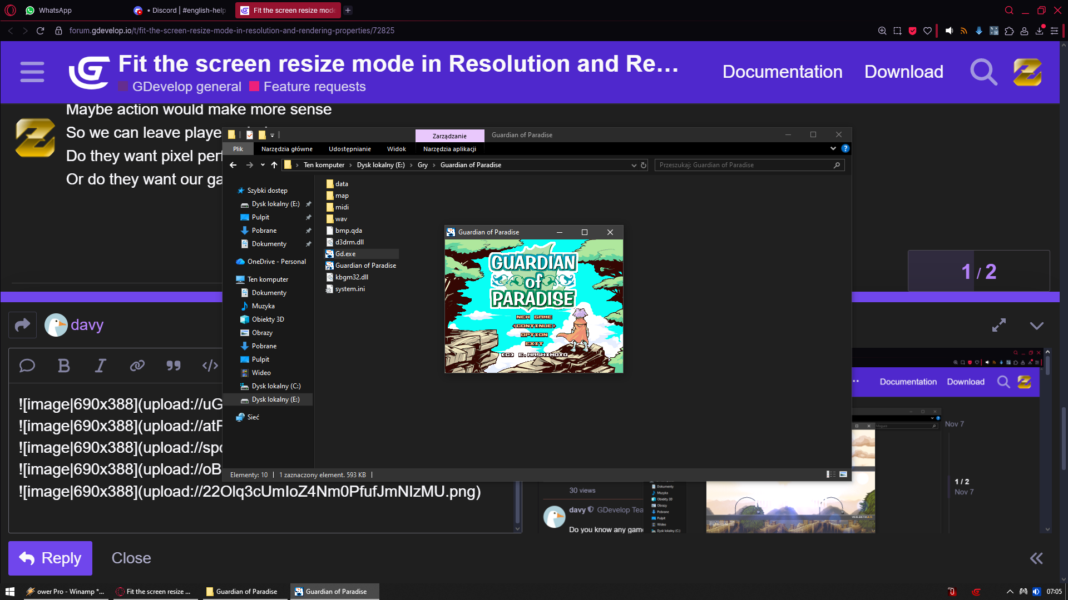The height and width of the screenshot is (600, 1068).
Task: Switch Explorer to large icons view
Action: pyautogui.click(x=843, y=474)
